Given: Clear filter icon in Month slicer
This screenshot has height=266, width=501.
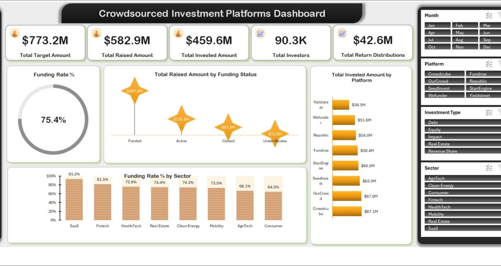Looking at the screenshot, I should pyautogui.click(x=499, y=15).
